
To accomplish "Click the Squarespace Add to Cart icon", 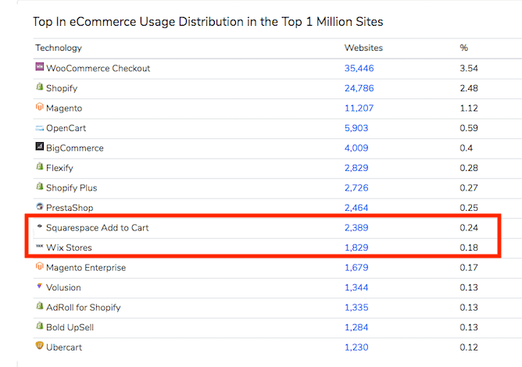I will (x=40, y=226).
